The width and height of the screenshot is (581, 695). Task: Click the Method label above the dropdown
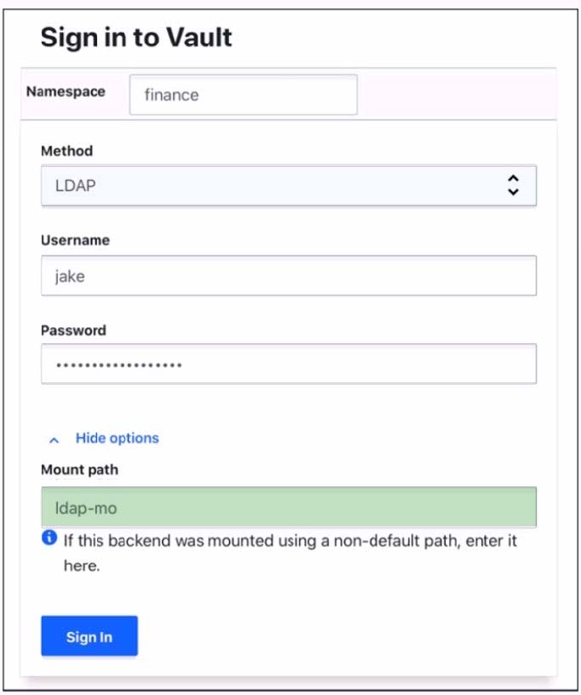66,151
